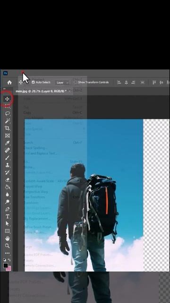Click Align horizontal centers icon

126,82
